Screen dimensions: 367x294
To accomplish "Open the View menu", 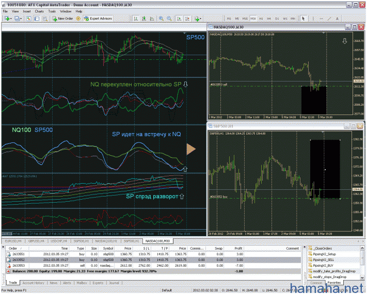I will click(15, 11).
